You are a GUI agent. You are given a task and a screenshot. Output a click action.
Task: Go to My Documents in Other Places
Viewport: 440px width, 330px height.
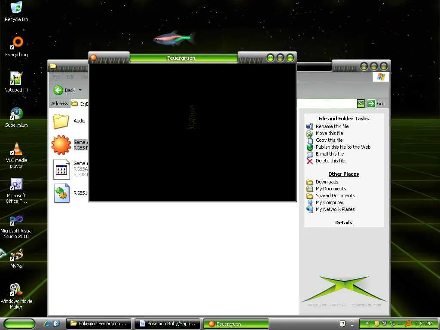pos(331,189)
